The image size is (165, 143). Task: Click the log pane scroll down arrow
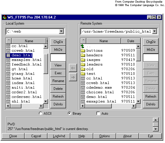[x=156, y=129]
